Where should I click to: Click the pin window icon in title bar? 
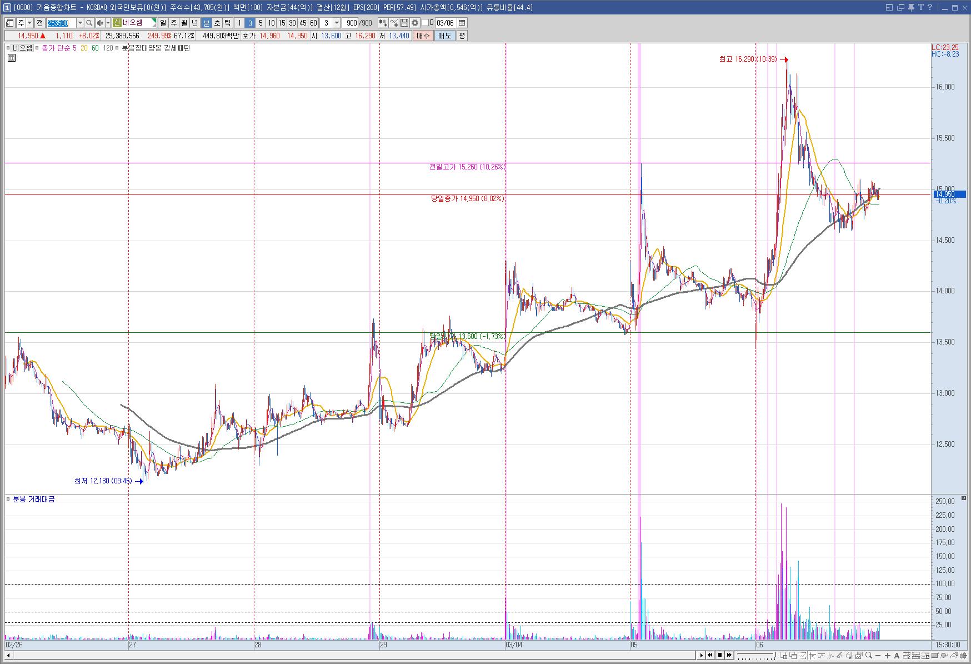point(911,7)
